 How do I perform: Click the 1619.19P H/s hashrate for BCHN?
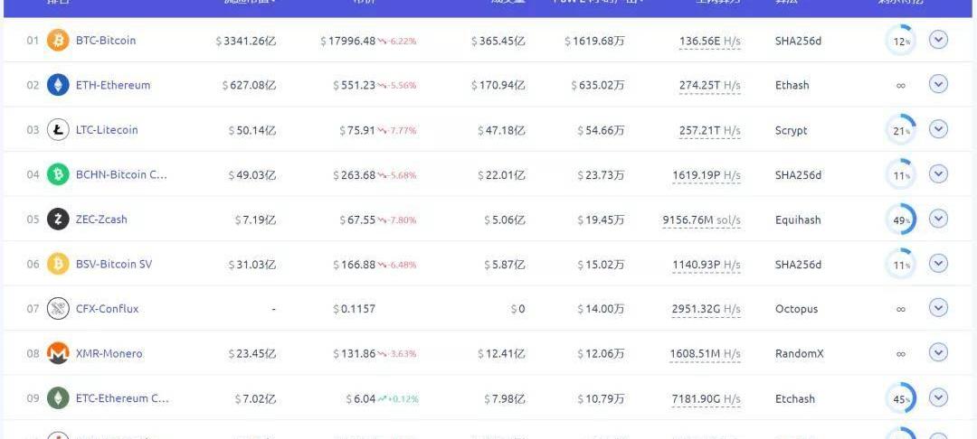(706, 176)
